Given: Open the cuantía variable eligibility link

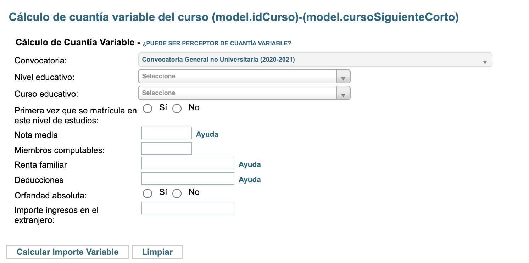Looking at the screenshot, I should (x=217, y=43).
